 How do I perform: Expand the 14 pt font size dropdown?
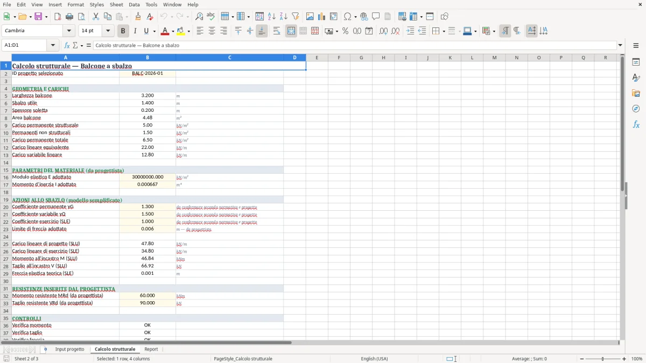pos(108,31)
